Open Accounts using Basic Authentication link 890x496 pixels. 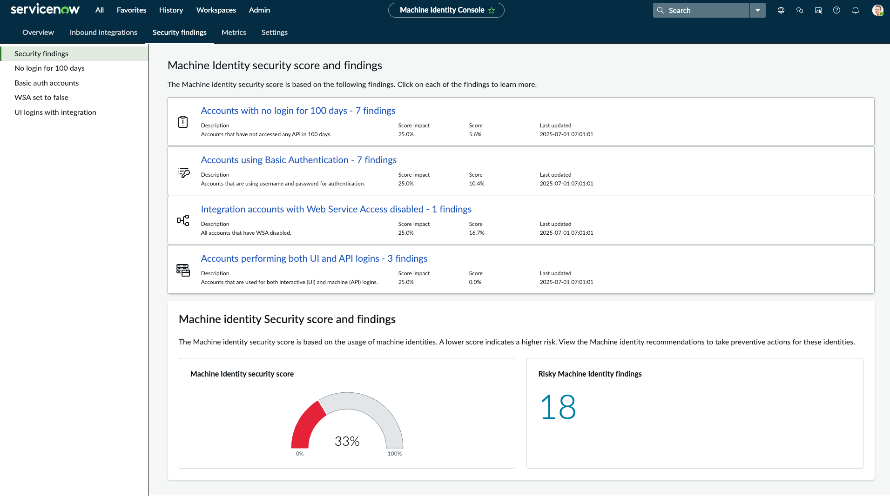click(299, 160)
